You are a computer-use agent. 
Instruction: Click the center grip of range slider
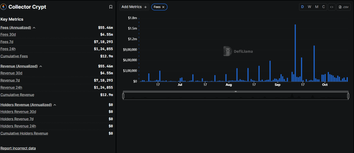236,92
